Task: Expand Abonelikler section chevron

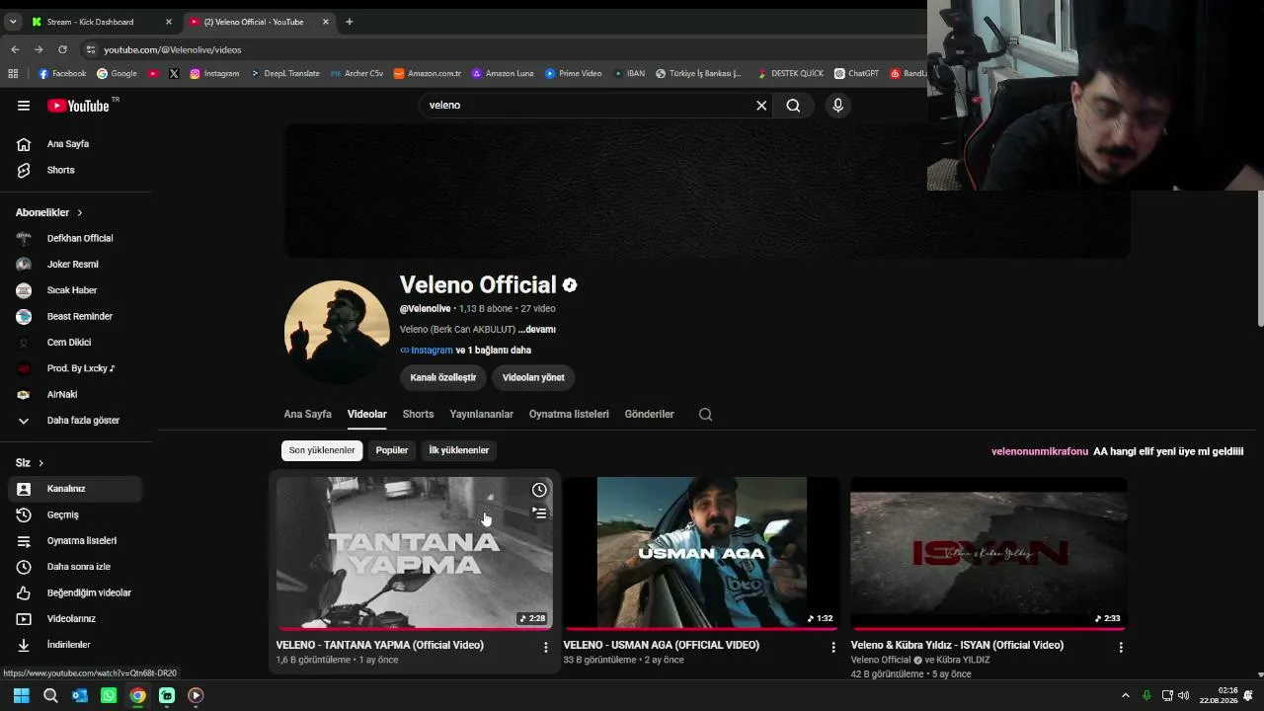Action: pos(80,212)
